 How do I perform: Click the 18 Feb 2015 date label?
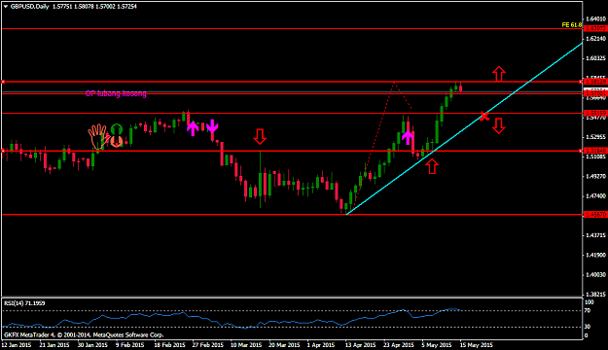pyautogui.click(x=170, y=344)
